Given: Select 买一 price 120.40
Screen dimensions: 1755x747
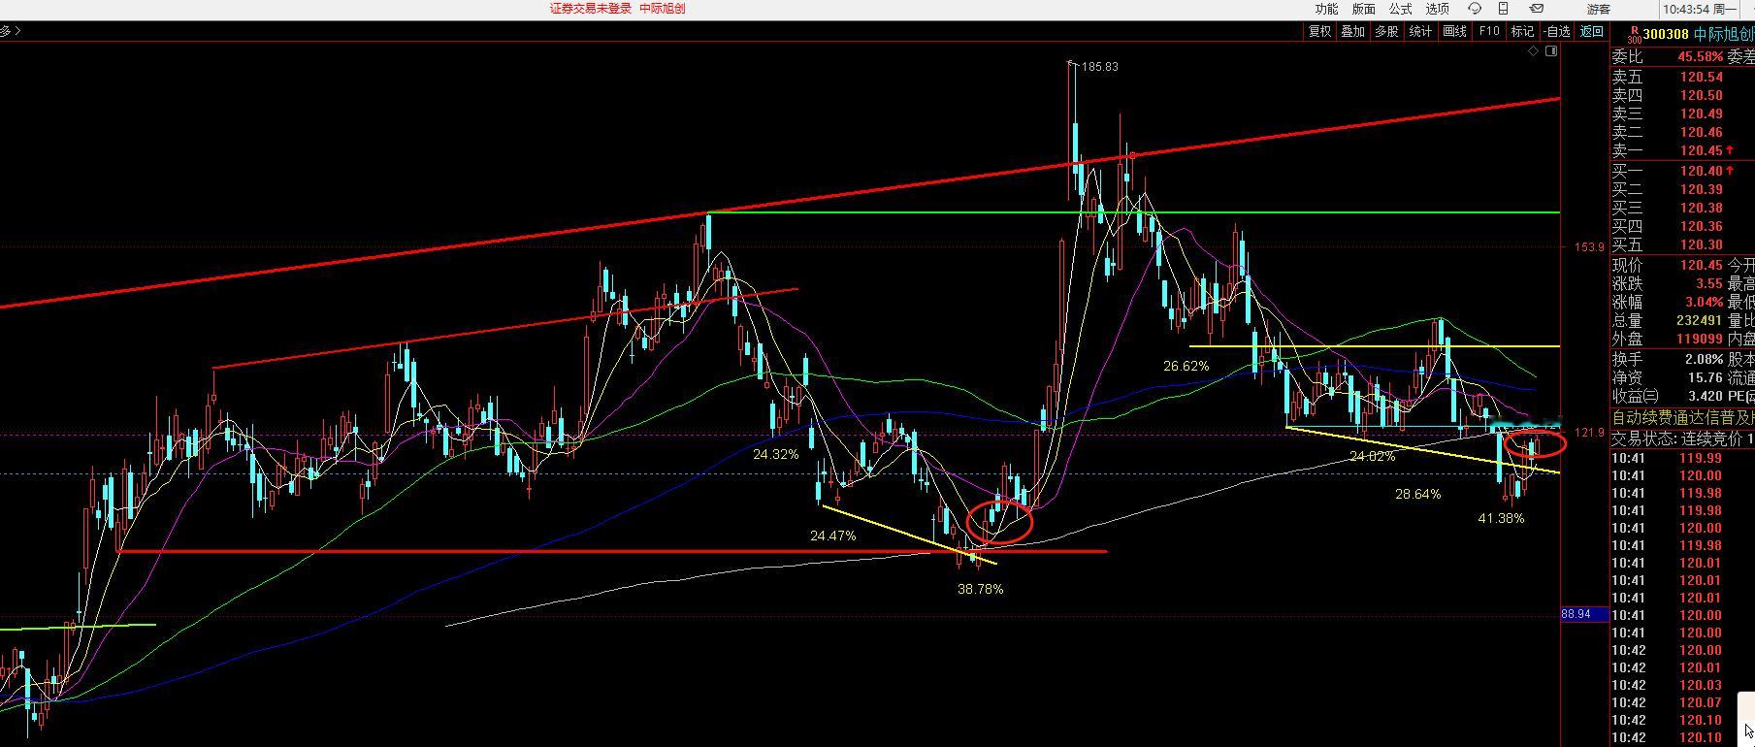Looking at the screenshot, I should (1702, 171).
